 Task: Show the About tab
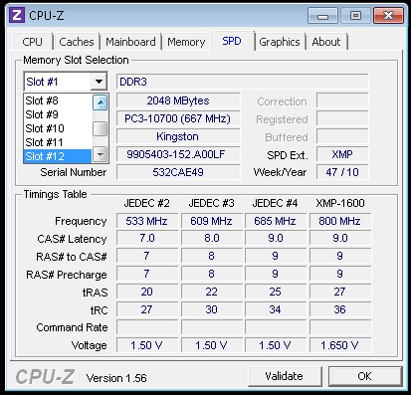point(326,42)
